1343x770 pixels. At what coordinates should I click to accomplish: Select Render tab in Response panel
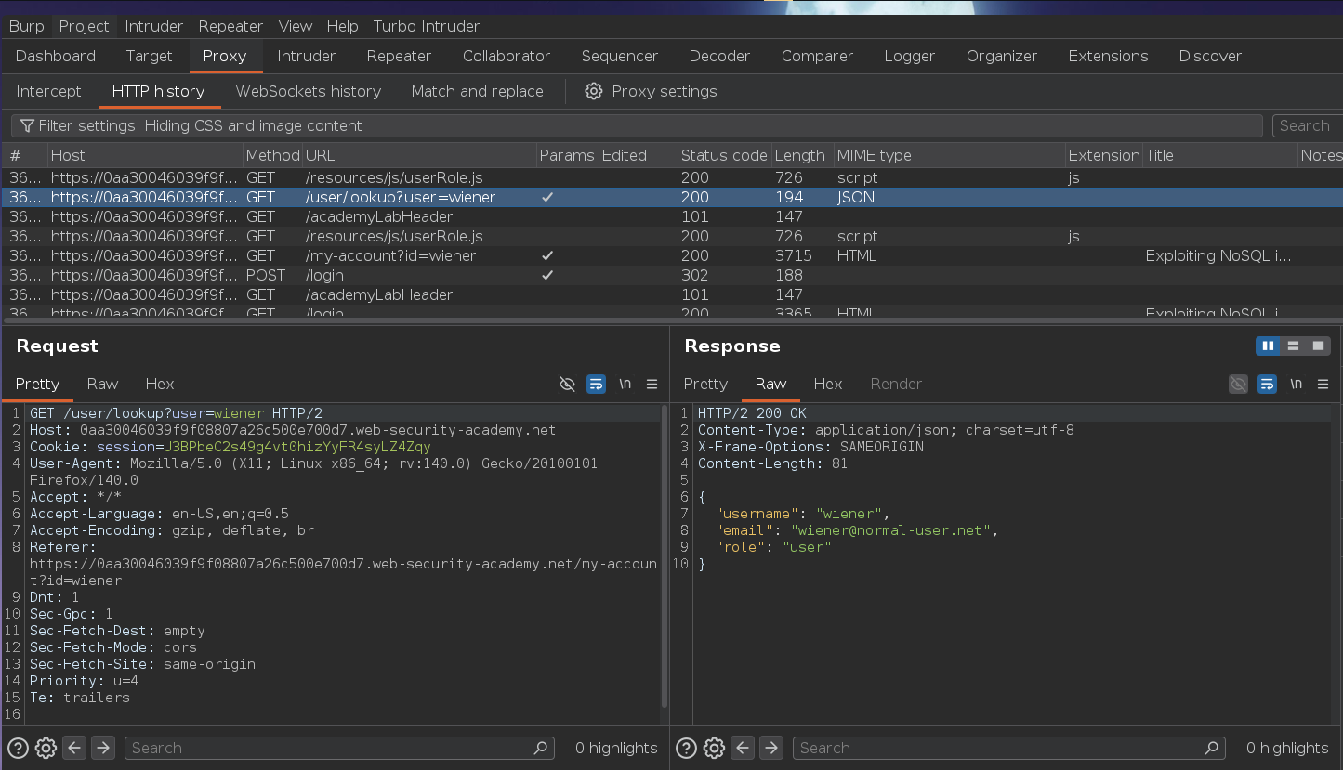click(x=896, y=384)
